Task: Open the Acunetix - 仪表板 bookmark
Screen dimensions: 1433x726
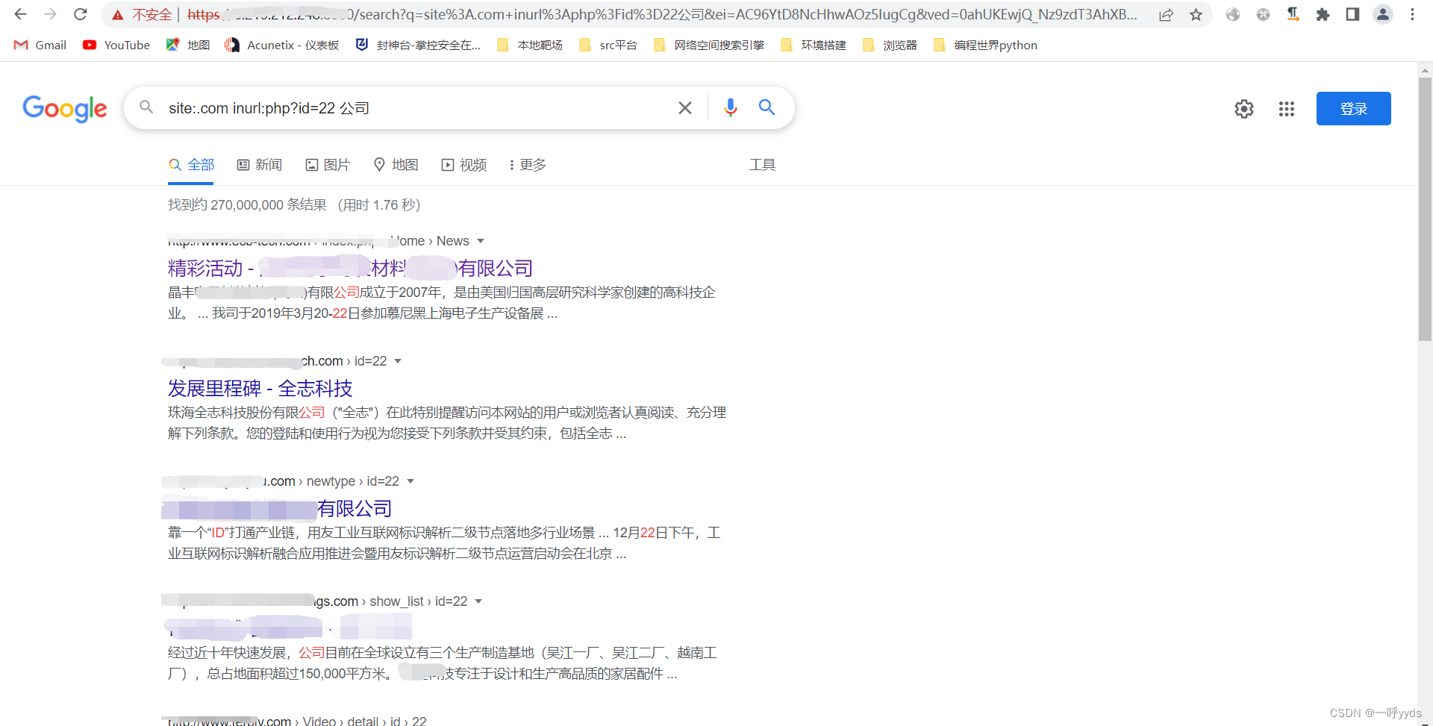Action: pyautogui.click(x=282, y=46)
